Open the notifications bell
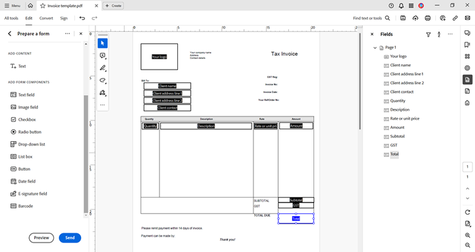The width and height of the screenshot is (475, 252). 401,6
